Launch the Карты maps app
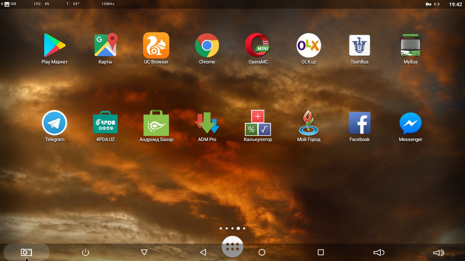 105,45
